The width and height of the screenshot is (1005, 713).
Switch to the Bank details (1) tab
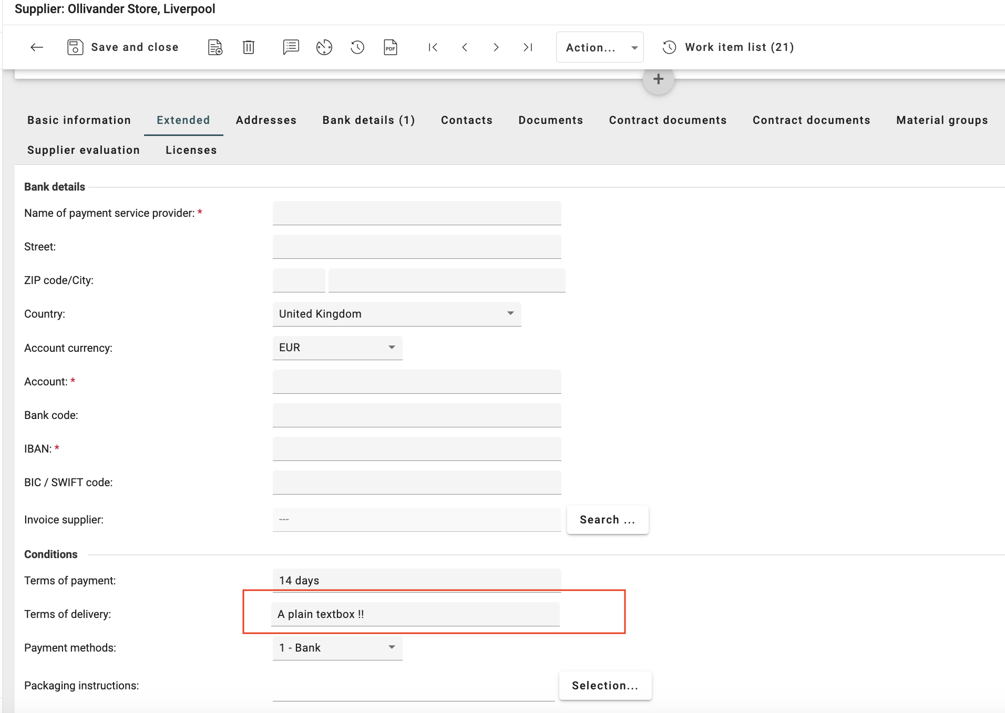(368, 120)
